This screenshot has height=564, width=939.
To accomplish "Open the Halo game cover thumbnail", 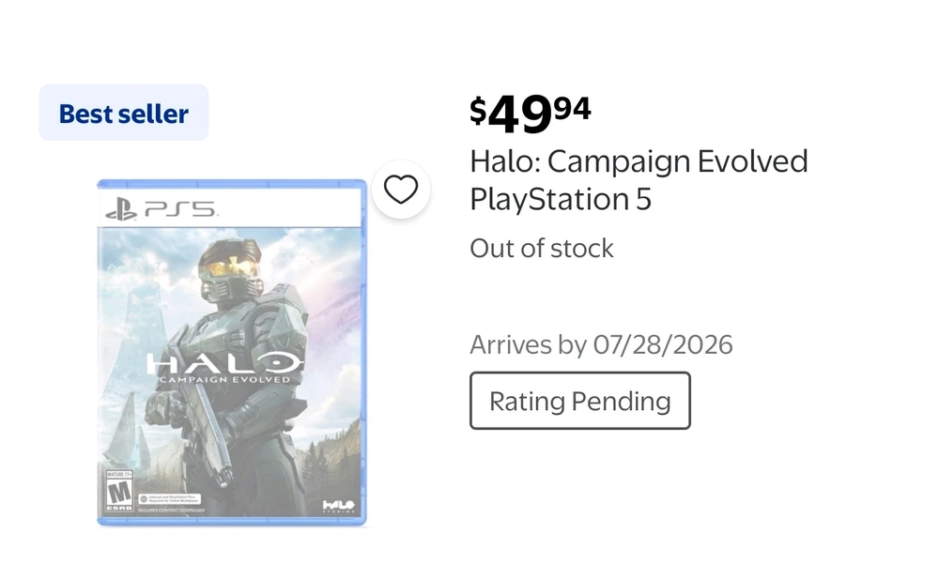I will (x=232, y=353).
